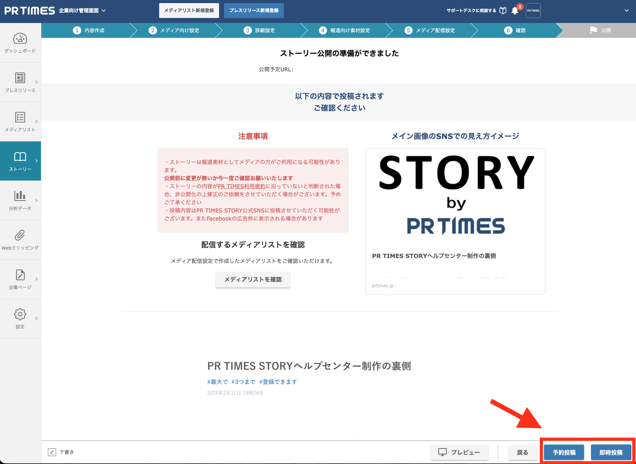Click the 2024年2月11日 18時24分 date
Image resolution: width=636 pixels, height=464 pixels.
tap(235, 393)
